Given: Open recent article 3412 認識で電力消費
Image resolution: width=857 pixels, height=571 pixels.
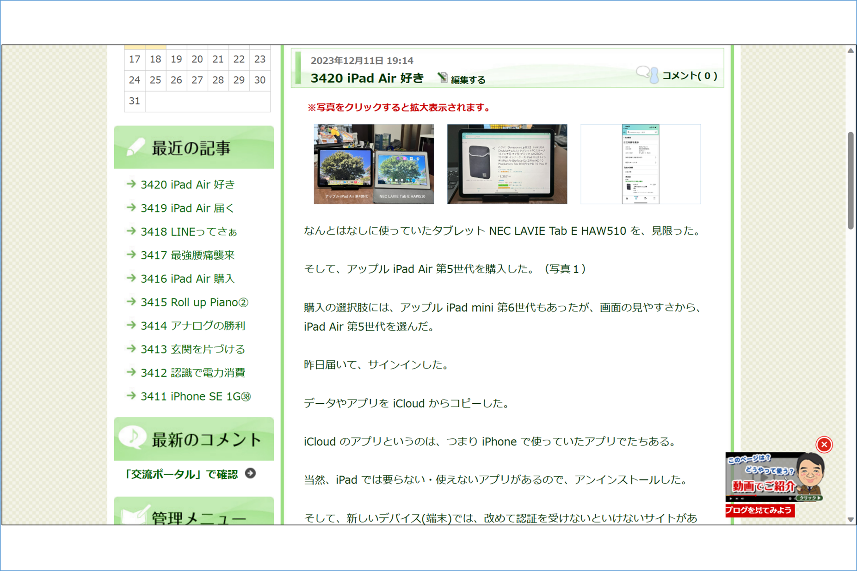Looking at the screenshot, I should point(193,373).
